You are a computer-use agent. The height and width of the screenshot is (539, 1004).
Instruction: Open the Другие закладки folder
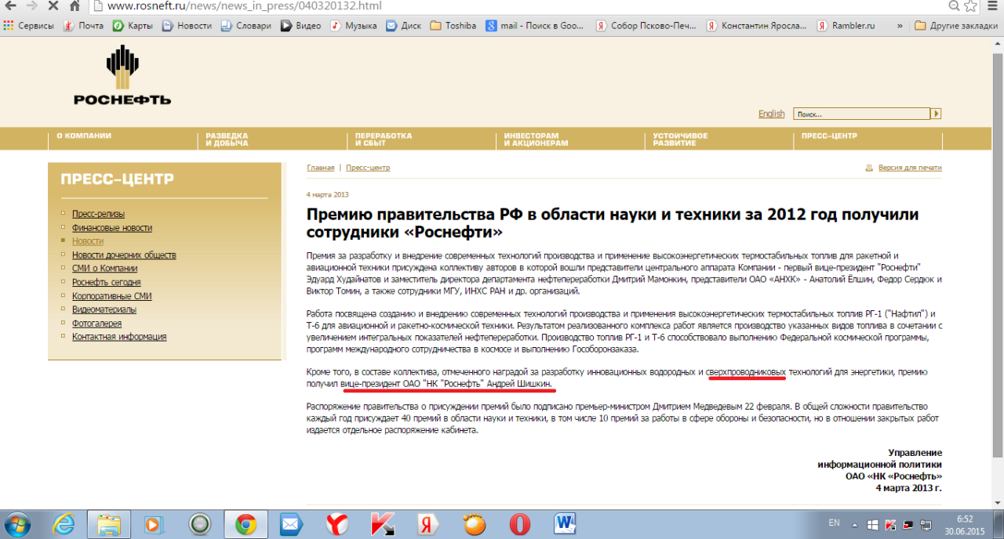coord(956,26)
